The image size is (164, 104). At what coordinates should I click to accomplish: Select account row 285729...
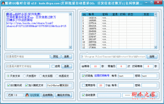(x=118, y=42)
